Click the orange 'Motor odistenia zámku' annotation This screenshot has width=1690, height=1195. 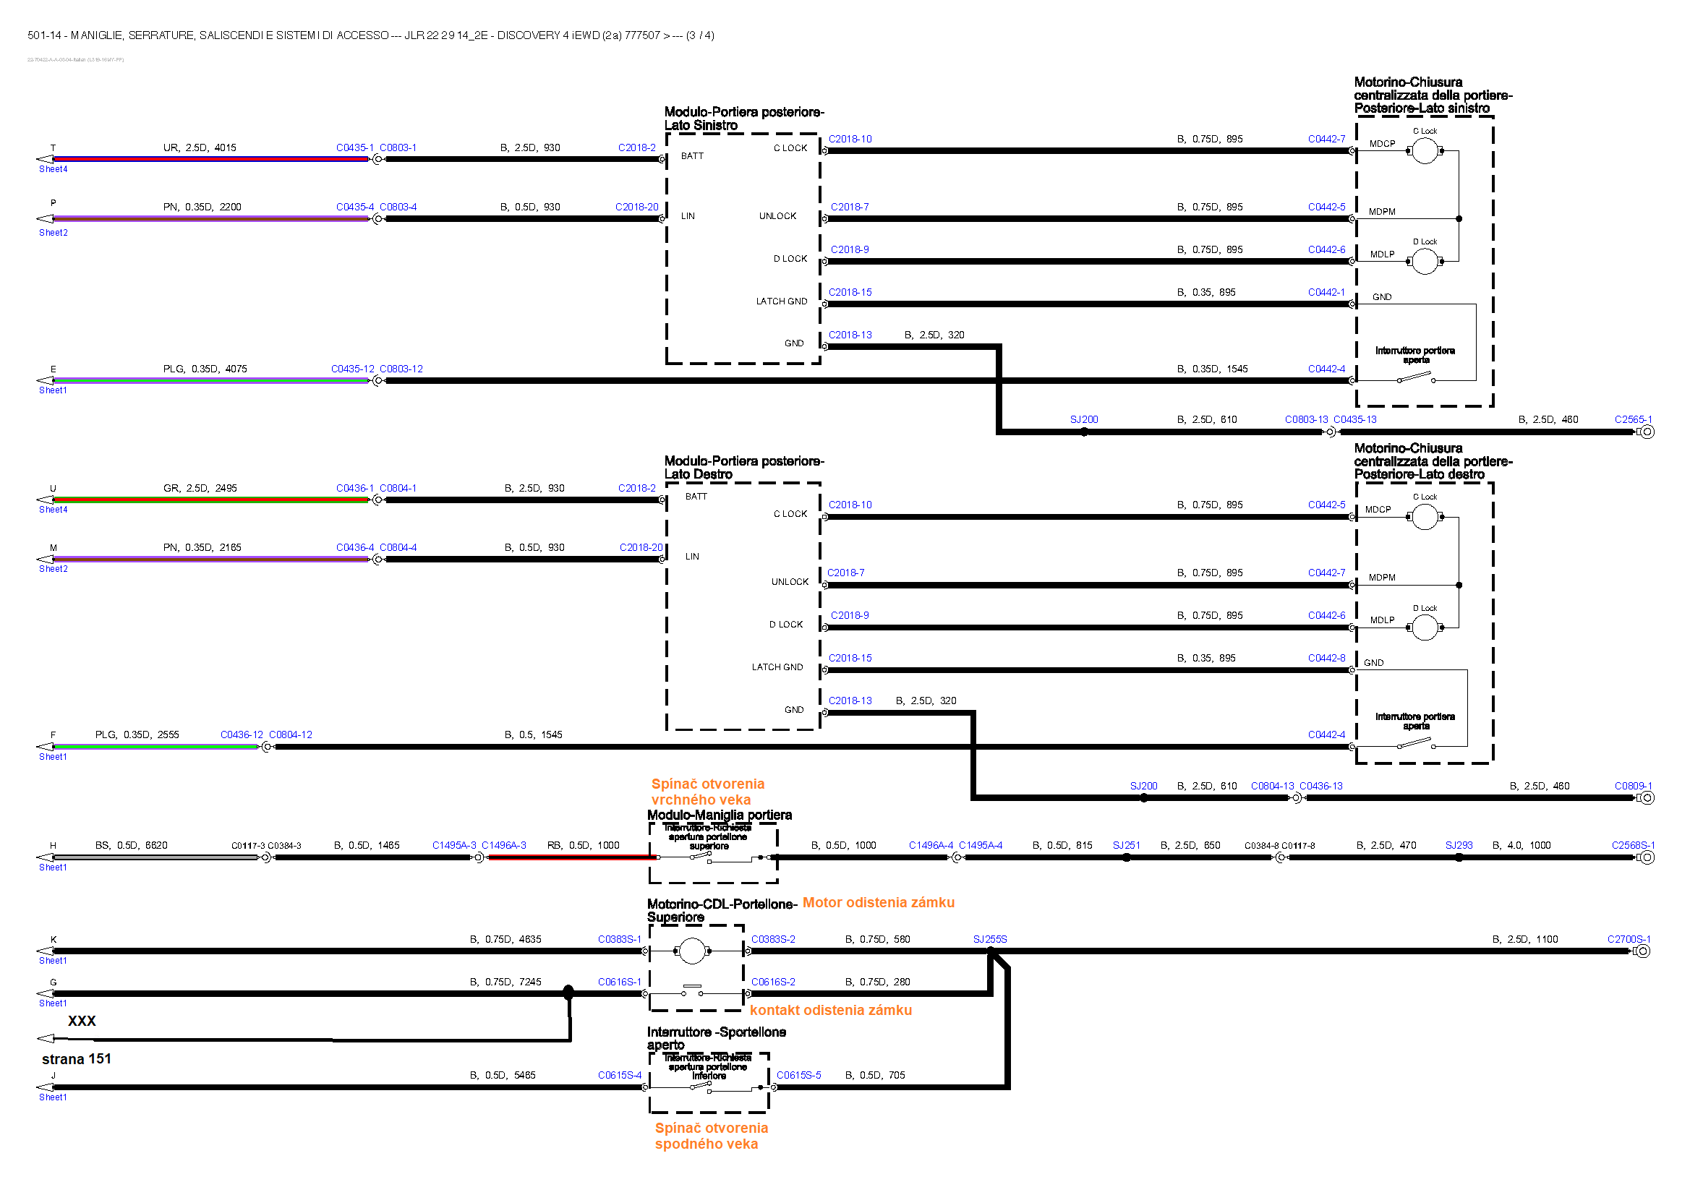pyautogui.click(x=878, y=902)
